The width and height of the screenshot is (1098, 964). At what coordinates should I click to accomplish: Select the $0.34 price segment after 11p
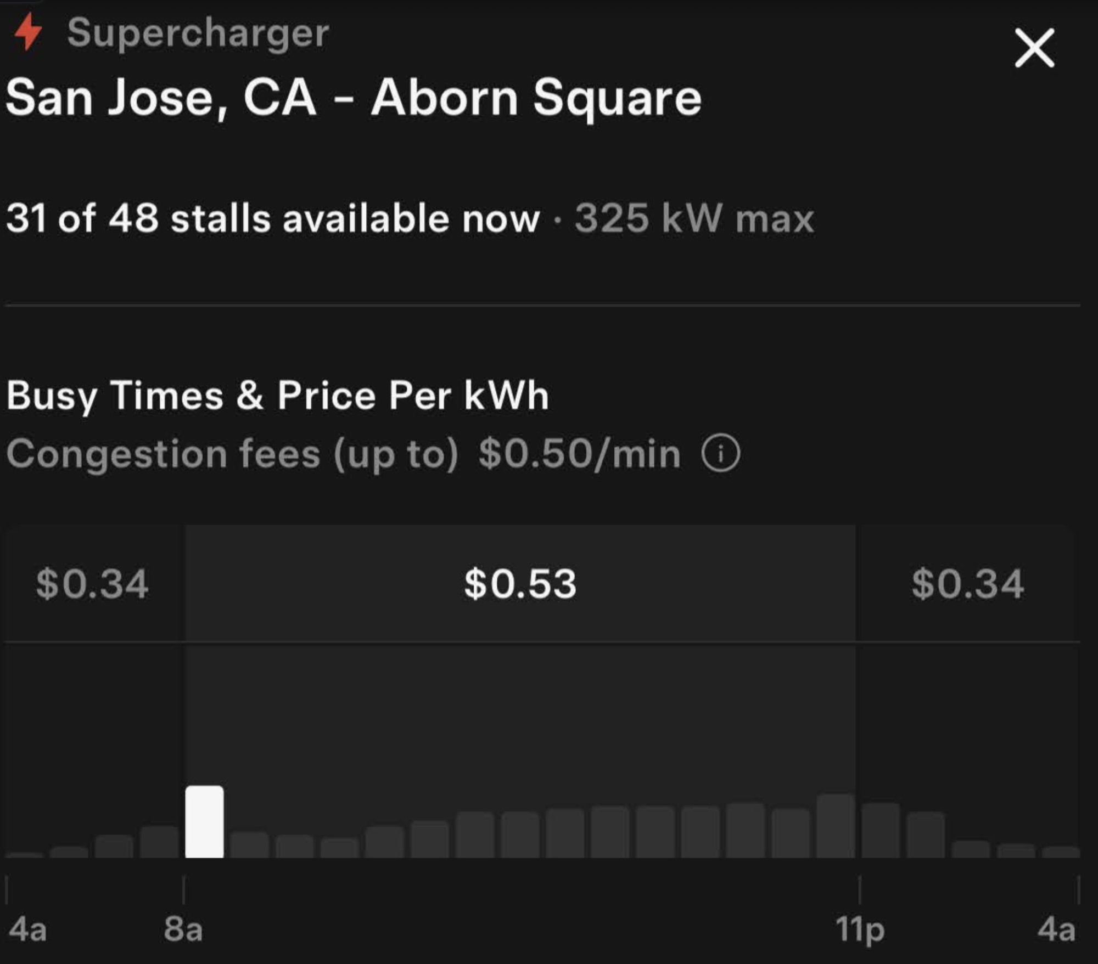click(x=967, y=583)
